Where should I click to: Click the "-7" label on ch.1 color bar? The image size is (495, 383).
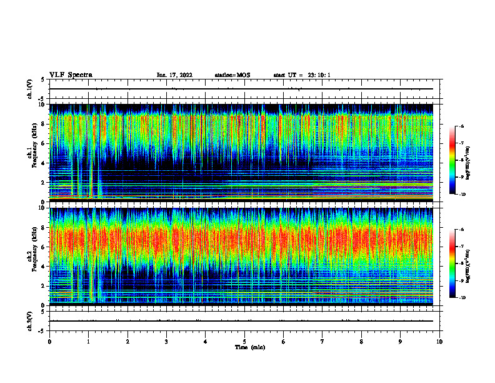(461, 143)
